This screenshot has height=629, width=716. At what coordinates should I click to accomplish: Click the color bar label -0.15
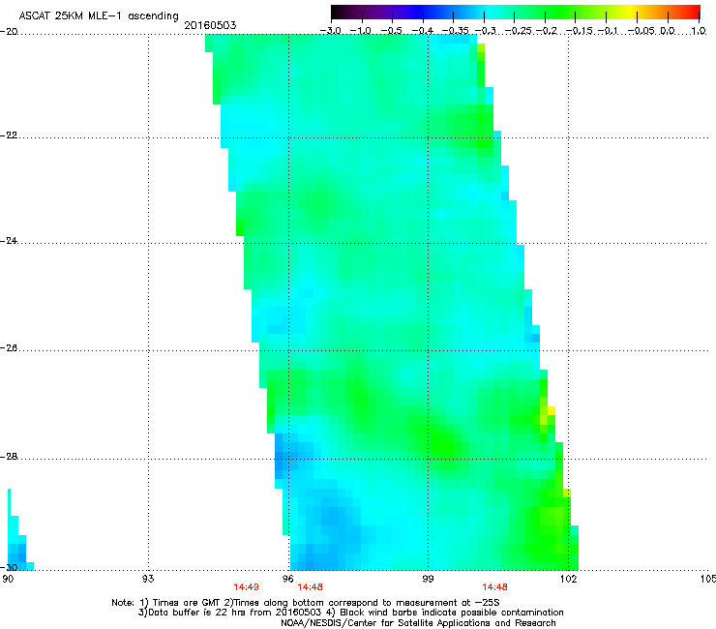[579, 31]
